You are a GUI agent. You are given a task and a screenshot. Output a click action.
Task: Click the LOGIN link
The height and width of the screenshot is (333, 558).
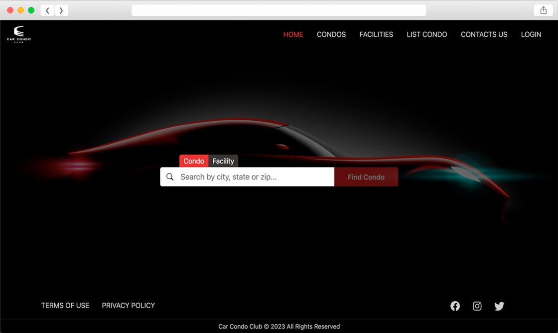(531, 34)
